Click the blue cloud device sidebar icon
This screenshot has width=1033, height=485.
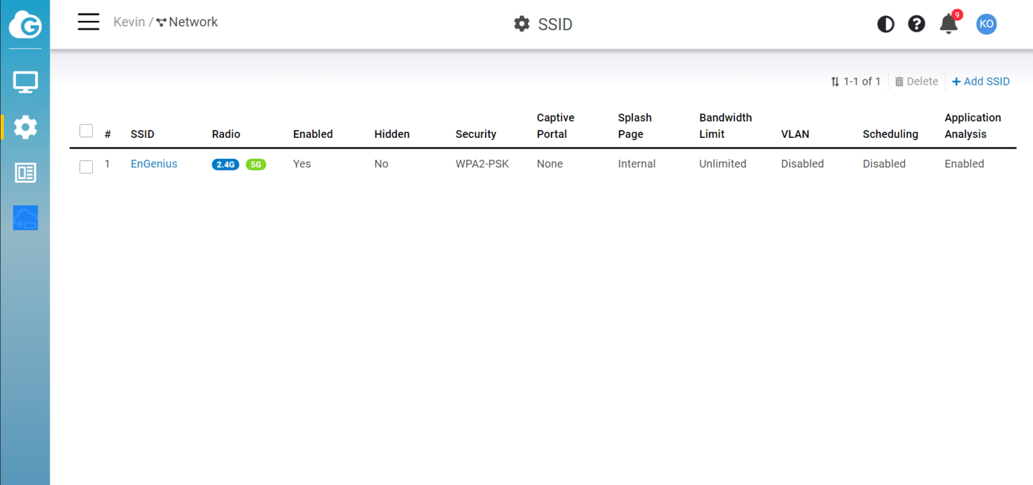click(26, 218)
